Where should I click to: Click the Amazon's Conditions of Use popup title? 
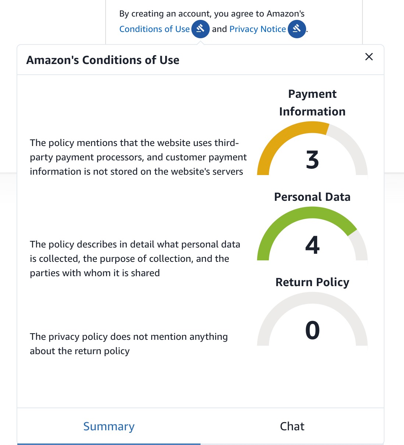pos(103,60)
